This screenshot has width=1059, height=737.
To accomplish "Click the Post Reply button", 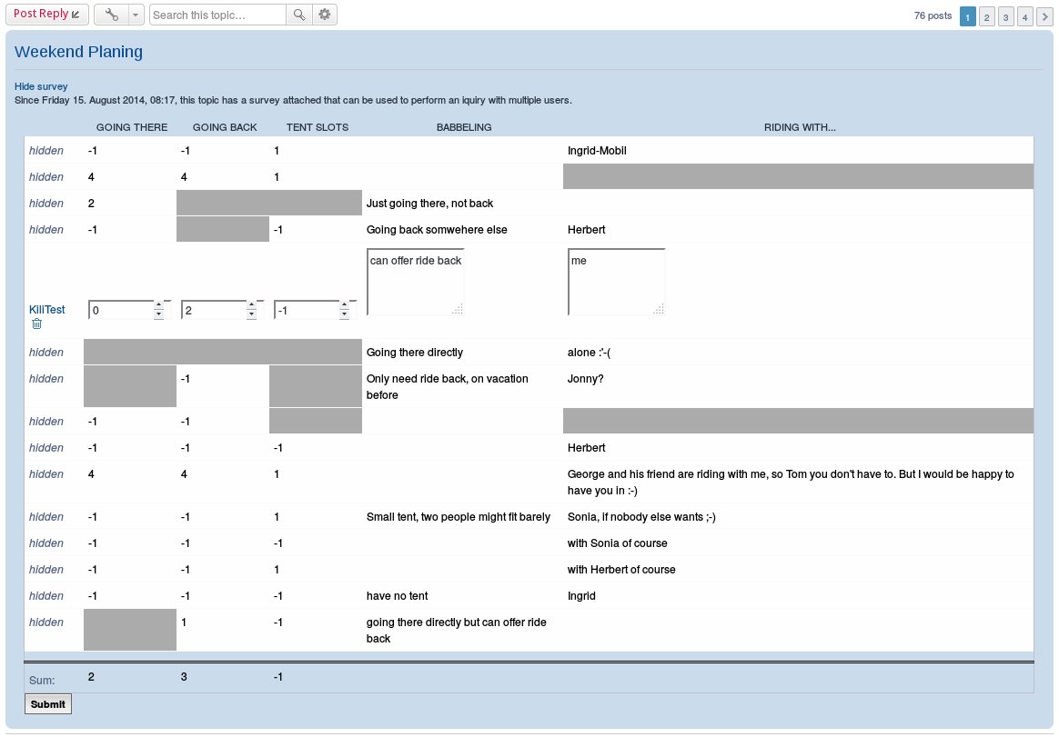I will point(47,15).
